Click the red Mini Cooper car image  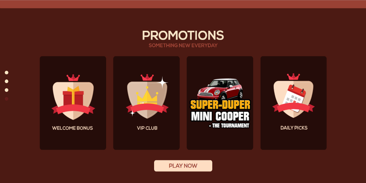[x=220, y=89]
